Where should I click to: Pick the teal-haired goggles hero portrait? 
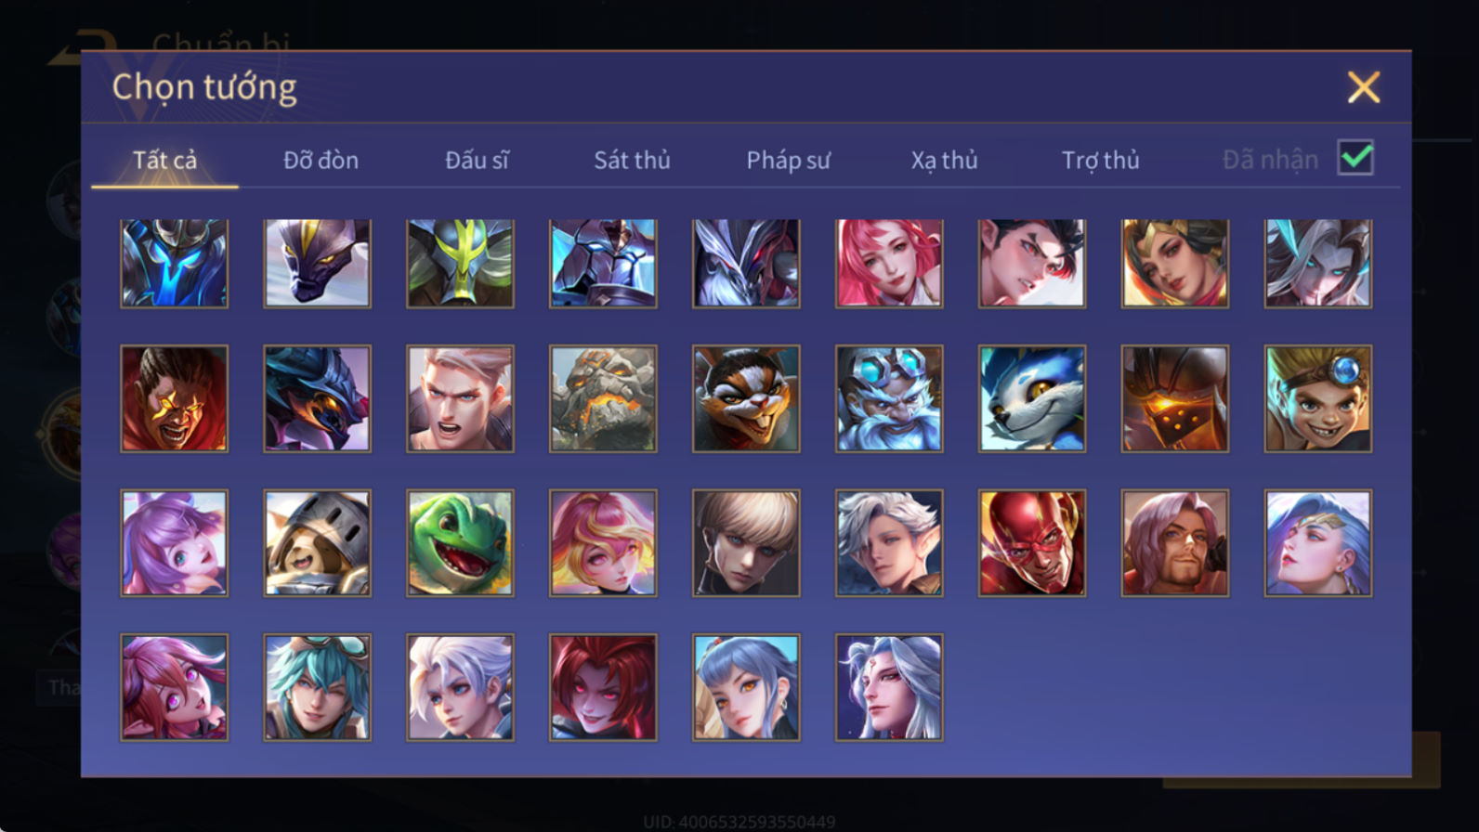[x=317, y=687]
